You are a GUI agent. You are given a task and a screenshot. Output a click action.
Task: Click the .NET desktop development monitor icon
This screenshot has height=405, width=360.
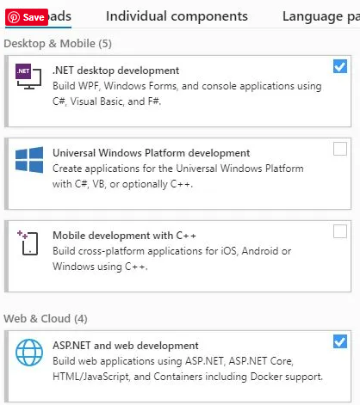pos(28,77)
